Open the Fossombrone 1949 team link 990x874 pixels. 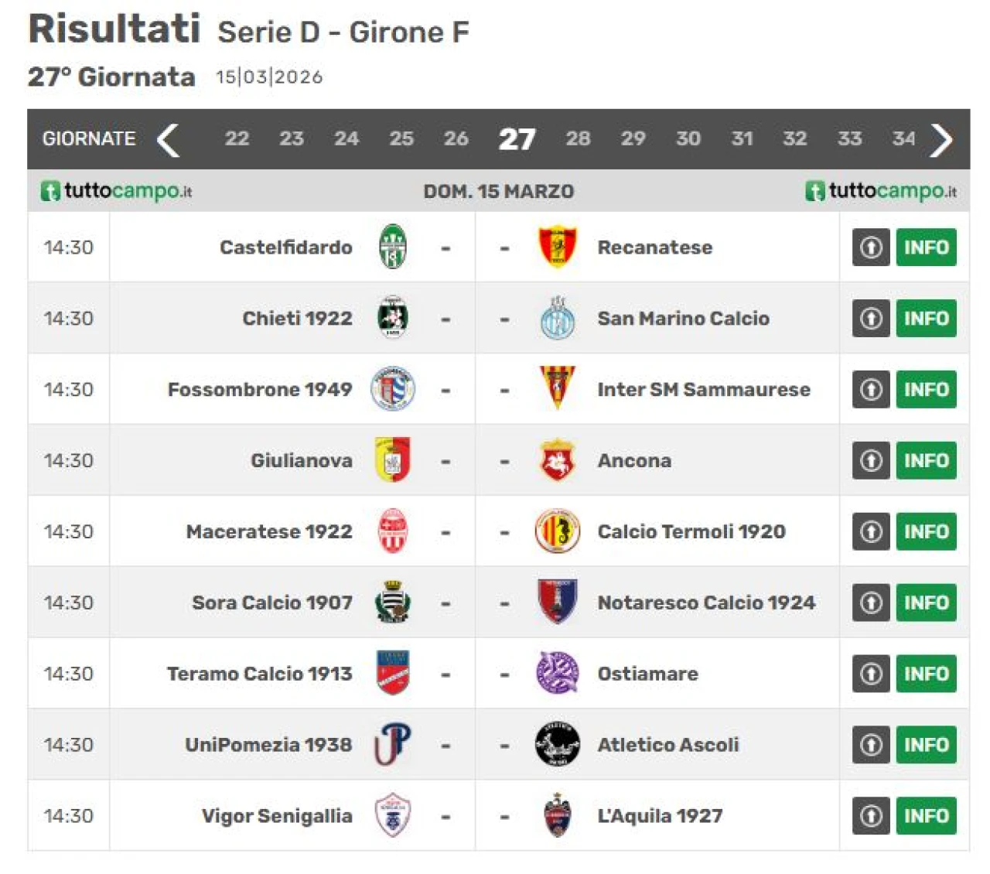pyautogui.click(x=260, y=390)
